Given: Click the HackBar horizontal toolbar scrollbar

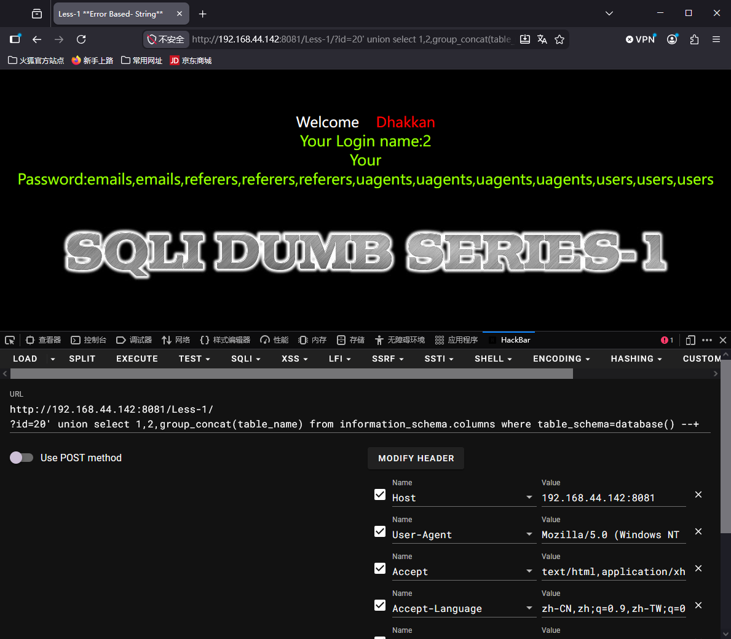Looking at the screenshot, I should point(291,373).
